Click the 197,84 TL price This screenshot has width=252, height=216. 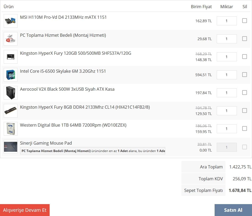[203, 93]
